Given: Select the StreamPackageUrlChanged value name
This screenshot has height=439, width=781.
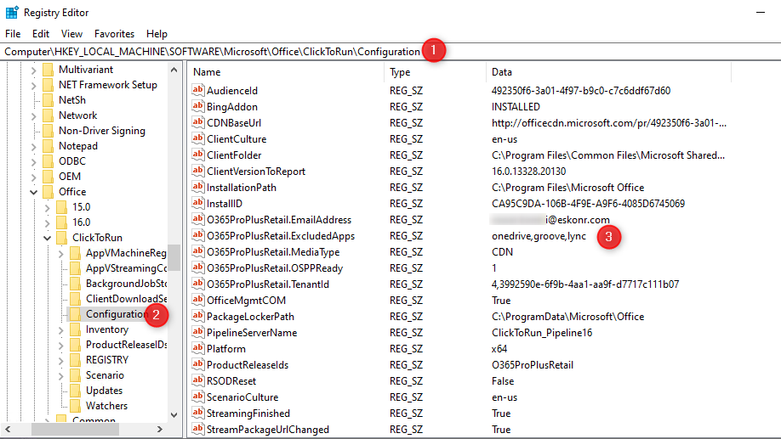Looking at the screenshot, I should tap(268, 429).
